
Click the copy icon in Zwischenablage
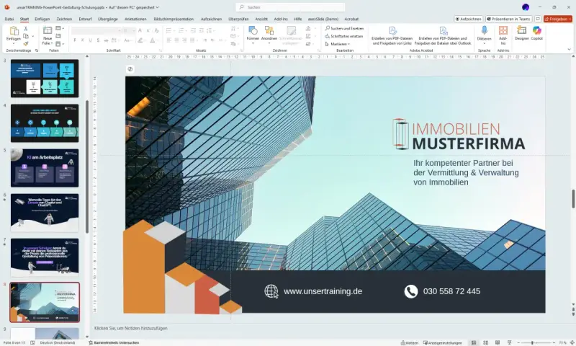tap(26, 36)
